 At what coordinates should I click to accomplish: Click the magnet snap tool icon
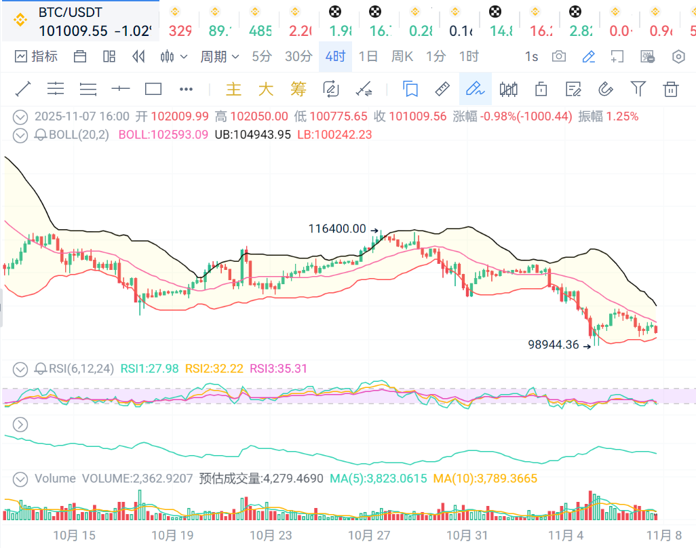[x=605, y=89]
